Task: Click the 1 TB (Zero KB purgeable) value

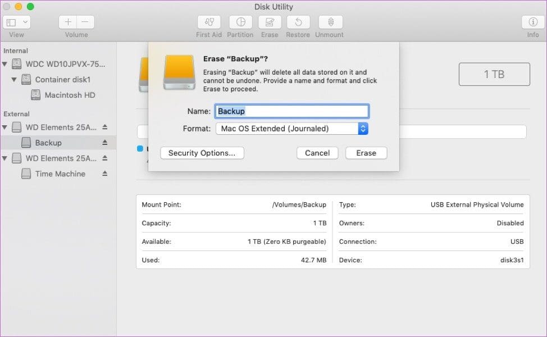Action: tap(287, 242)
